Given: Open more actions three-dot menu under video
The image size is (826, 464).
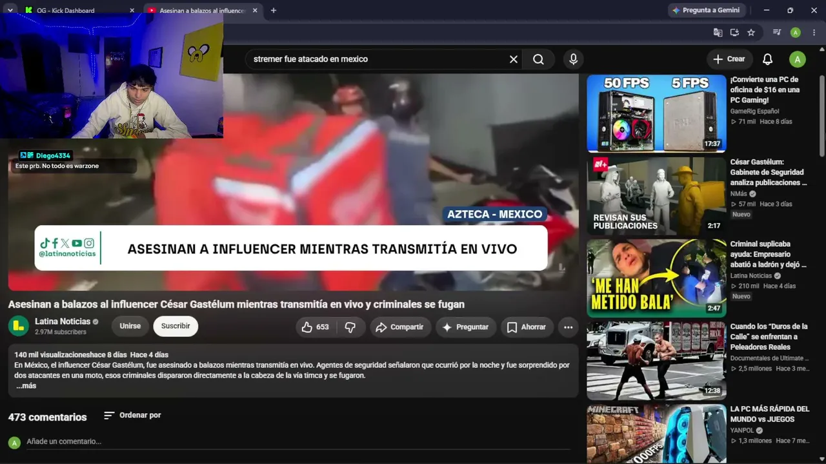Looking at the screenshot, I should 568,327.
